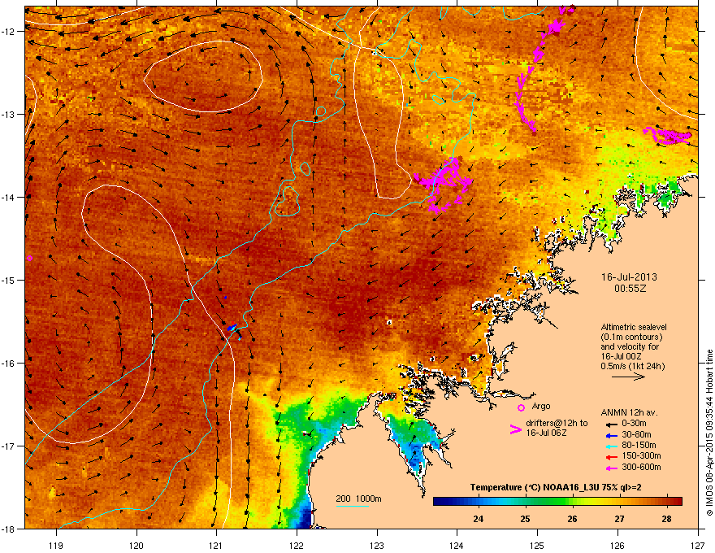This screenshot has height=553, width=715.
Task: Click the magenta 300-600m arrow legend symbol
Action: (612, 468)
